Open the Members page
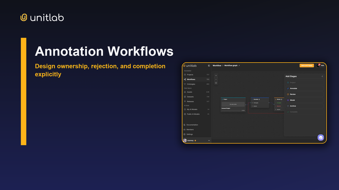This screenshot has width=339, height=190. click(189, 130)
